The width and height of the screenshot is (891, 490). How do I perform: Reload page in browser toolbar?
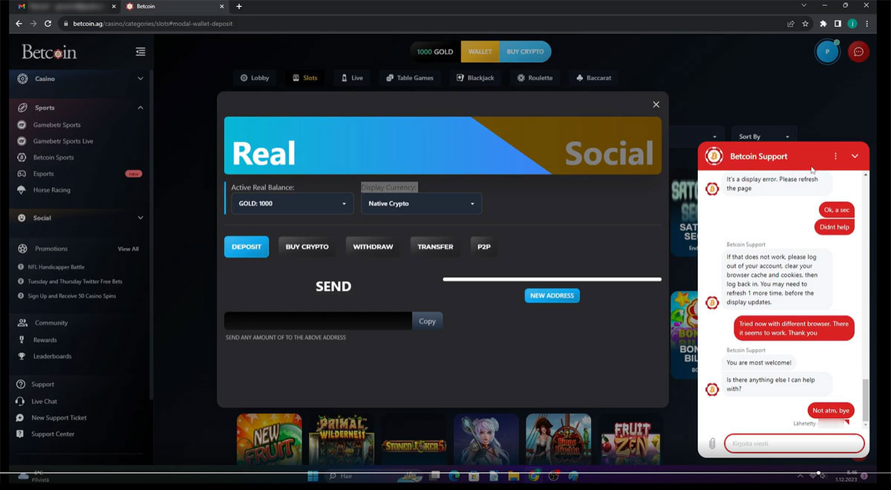click(48, 23)
